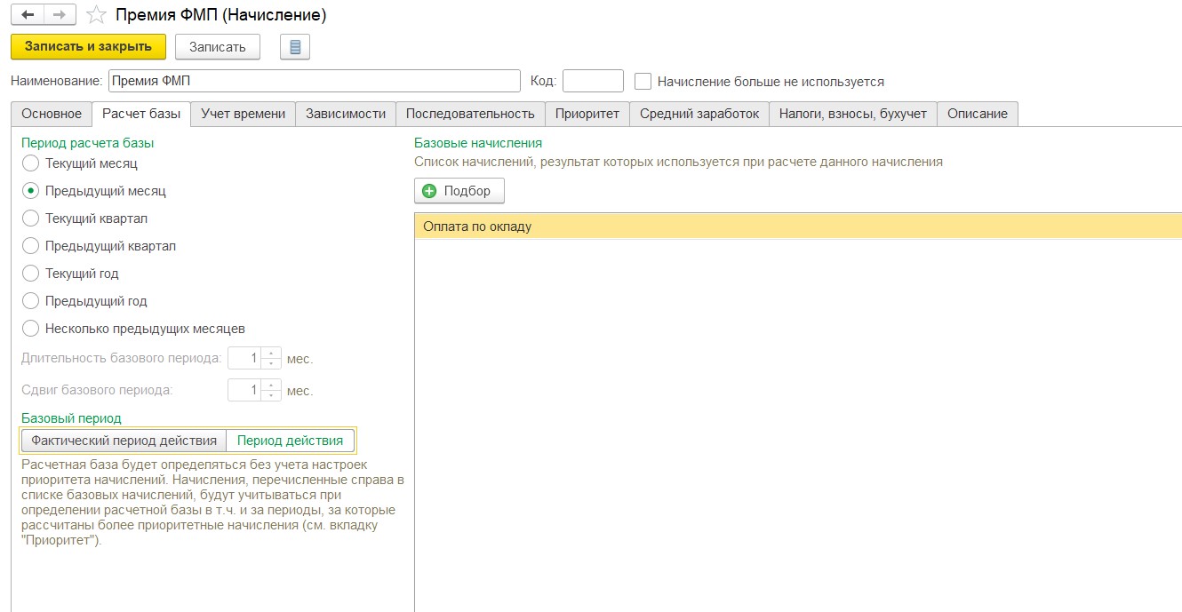Select Предыдущий месяц radio button
Screen dimensions: 1182x612
30,191
